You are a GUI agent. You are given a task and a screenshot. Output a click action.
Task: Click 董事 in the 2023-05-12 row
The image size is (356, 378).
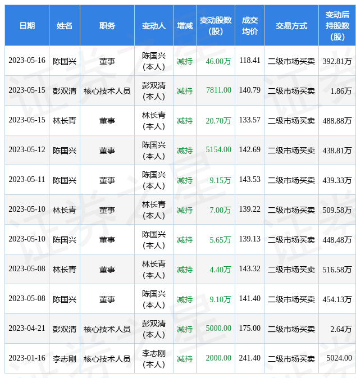pyautogui.click(x=107, y=151)
